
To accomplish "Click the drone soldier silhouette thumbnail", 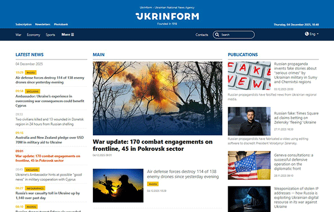I will [x=118, y=186].
